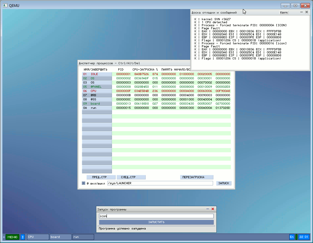The height and width of the screenshot is (243, 313).
Task: Switch to the CPU taskbar item
Action: click(38, 237)
